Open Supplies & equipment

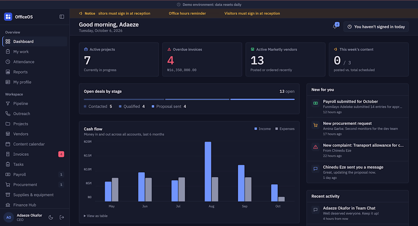coord(35,195)
